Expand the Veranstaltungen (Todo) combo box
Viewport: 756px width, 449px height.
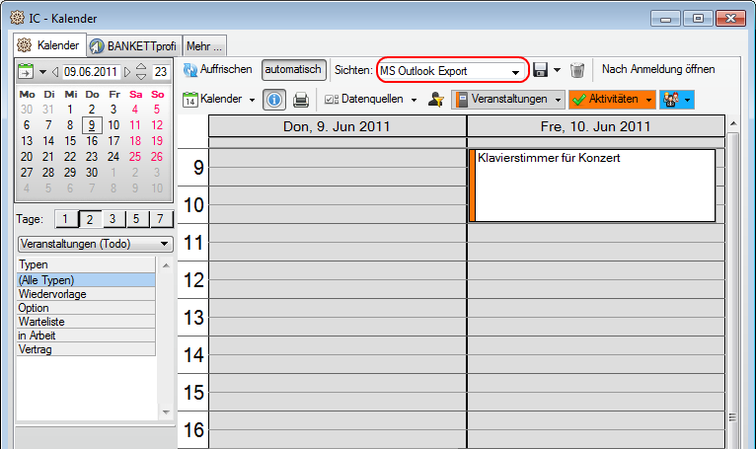(164, 244)
